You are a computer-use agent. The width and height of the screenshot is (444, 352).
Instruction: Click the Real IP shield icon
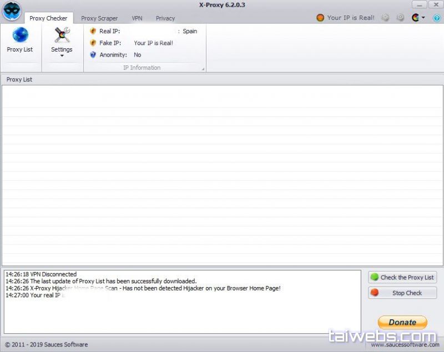(93, 31)
